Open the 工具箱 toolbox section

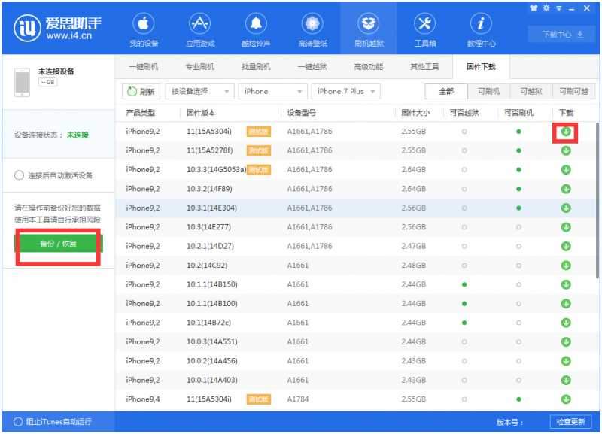click(x=425, y=29)
